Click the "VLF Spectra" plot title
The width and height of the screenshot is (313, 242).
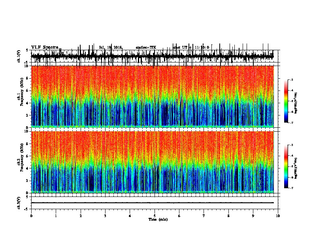45,47
